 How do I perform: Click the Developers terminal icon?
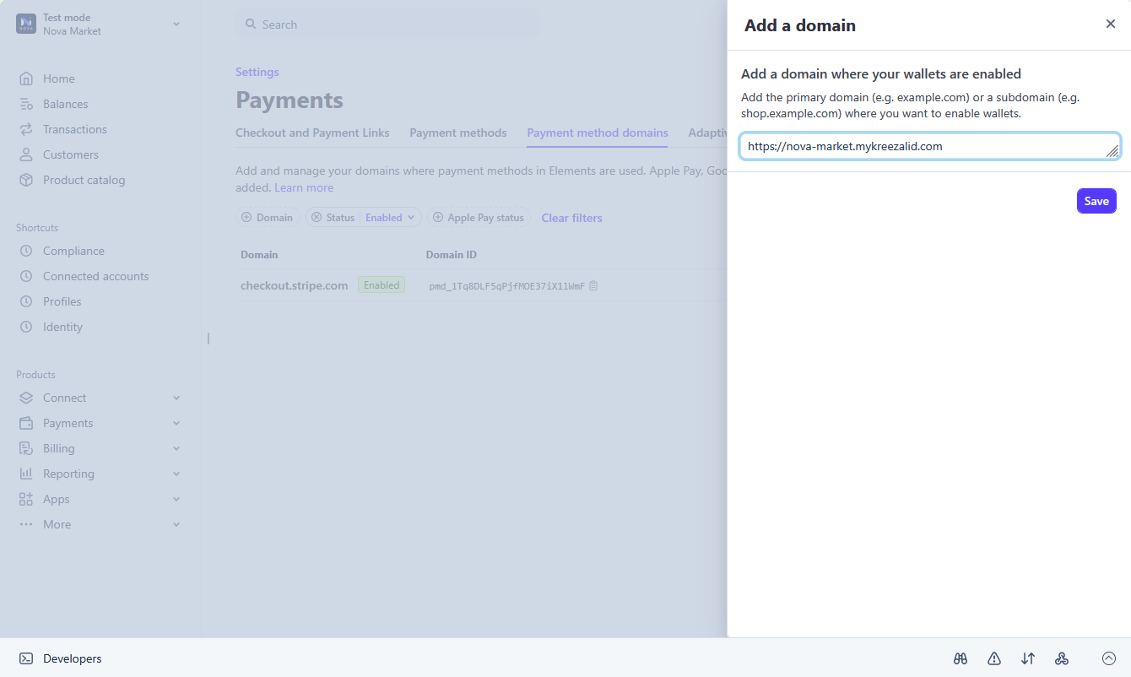tap(26, 658)
